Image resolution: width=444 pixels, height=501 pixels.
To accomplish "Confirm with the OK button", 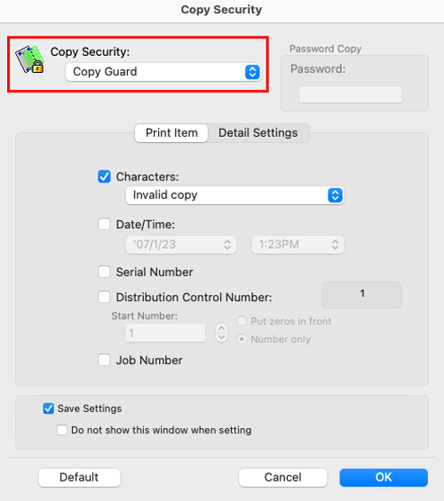I will [384, 477].
